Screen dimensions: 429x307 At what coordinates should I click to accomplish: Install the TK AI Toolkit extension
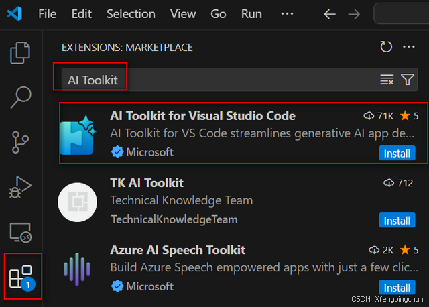pos(397,221)
